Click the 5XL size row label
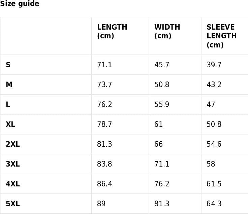This screenshot has width=248, height=214. click(x=13, y=204)
